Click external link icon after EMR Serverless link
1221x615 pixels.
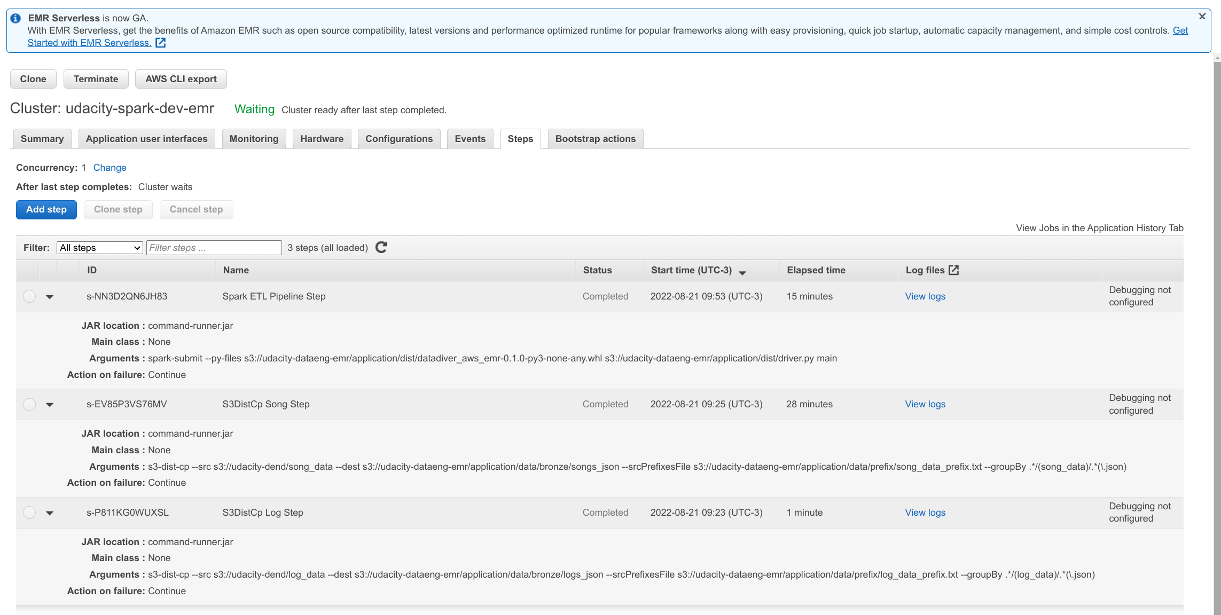click(160, 43)
